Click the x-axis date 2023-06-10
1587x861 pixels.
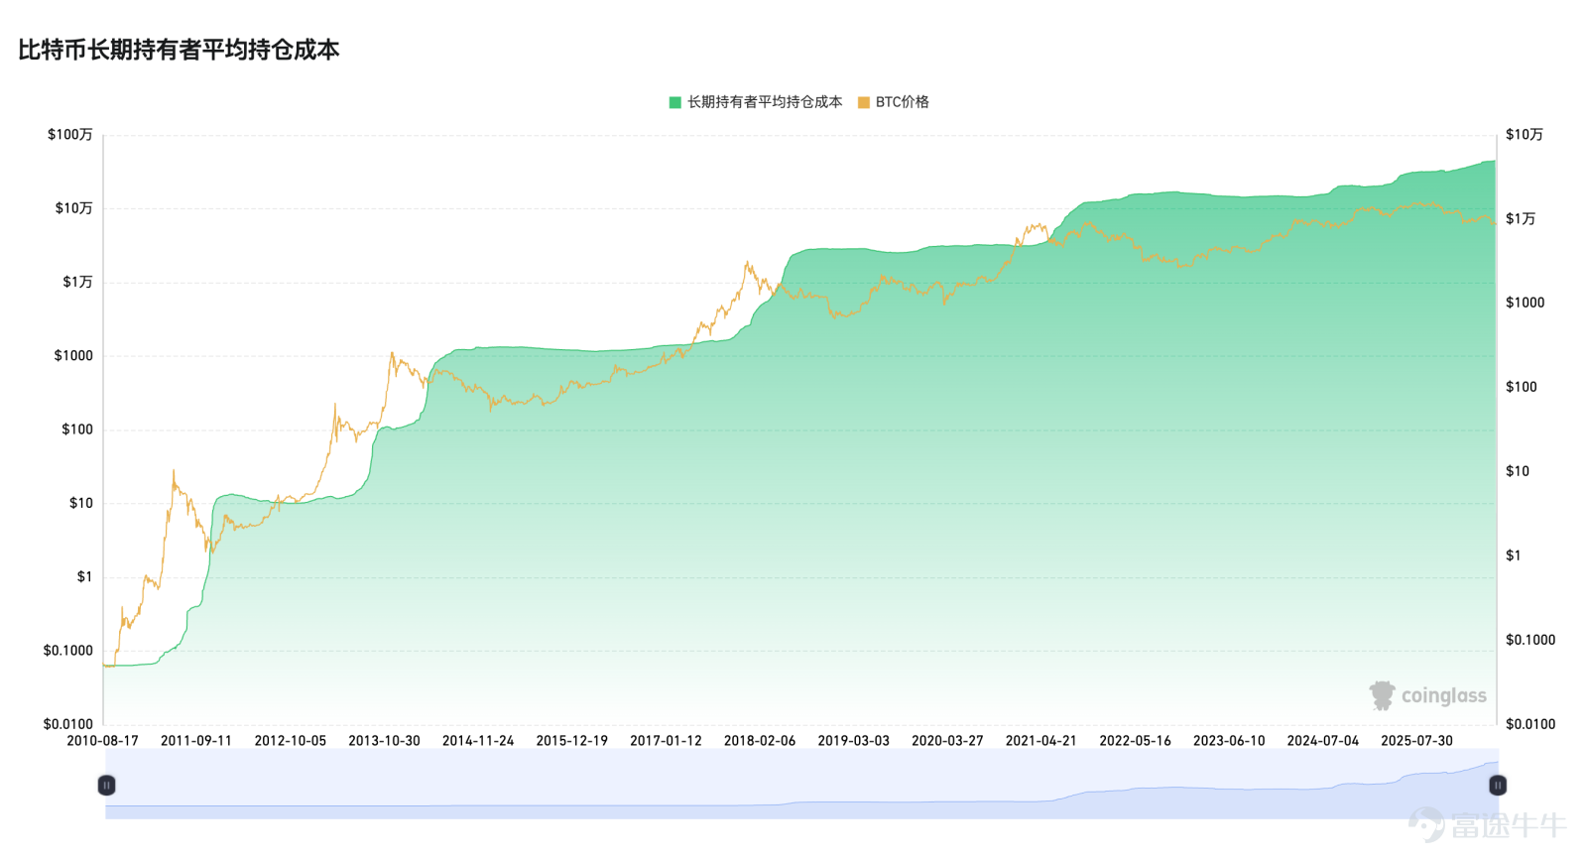(x=1229, y=741)
